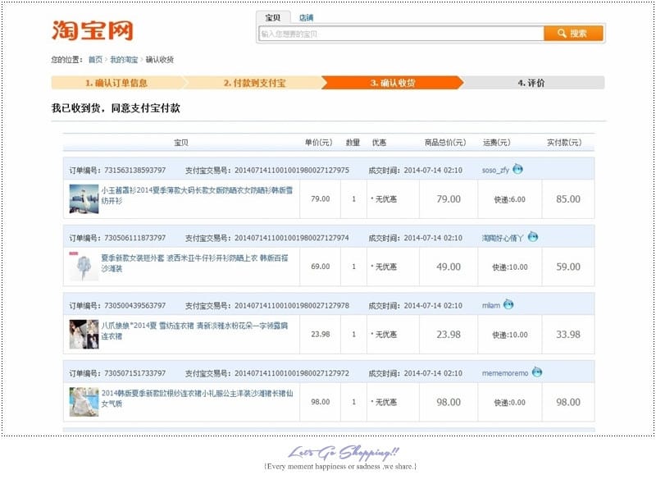
Task: Select order number 730507151733797
Action: [134, 373]
